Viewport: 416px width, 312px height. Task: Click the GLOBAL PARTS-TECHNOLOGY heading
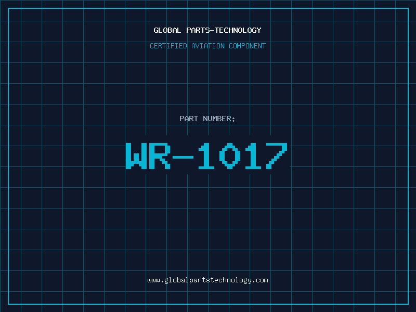pos(207,30)
